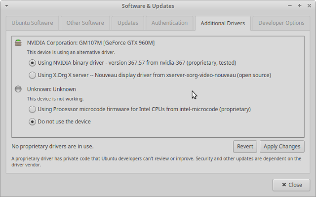Switch to the Developer Options tab

click(281, 23)
